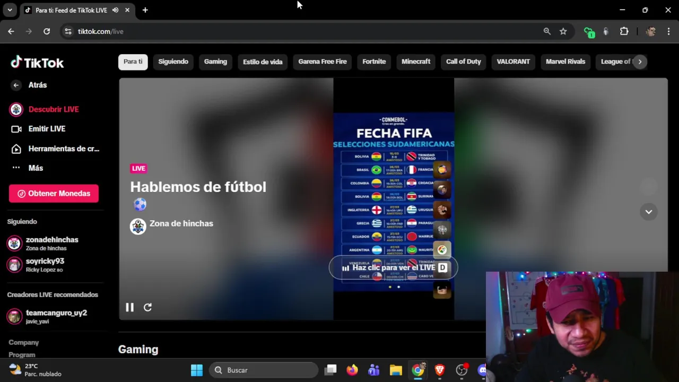Viewport: 679px width, 382px height.
Task: Open the TikTok logo home link
Action: [37, 63]
